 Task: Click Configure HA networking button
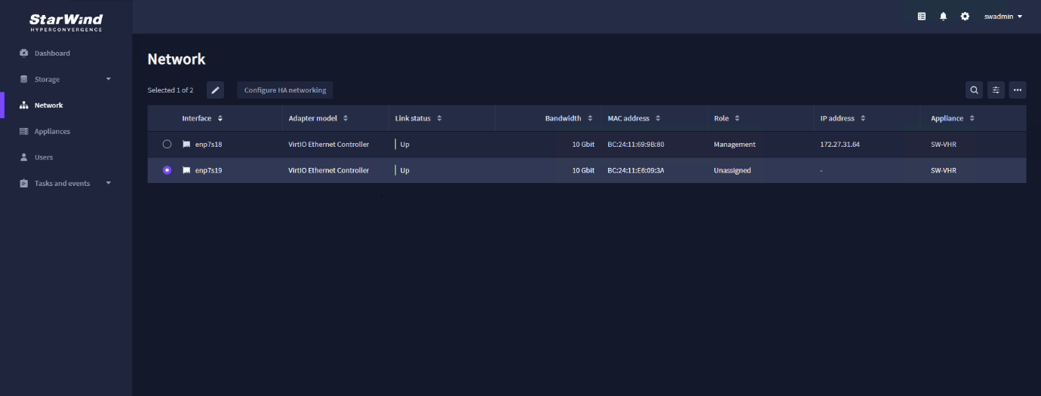285,90
